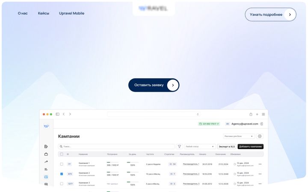Click the strategy badge 3 for Кампания 3

click(172, 183)
